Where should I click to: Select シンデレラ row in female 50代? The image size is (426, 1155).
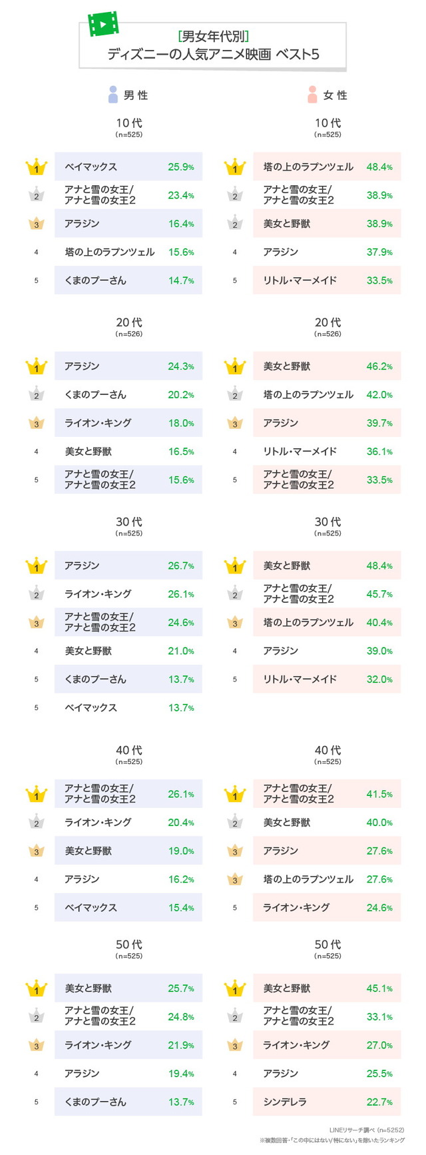click(327, 1102)
